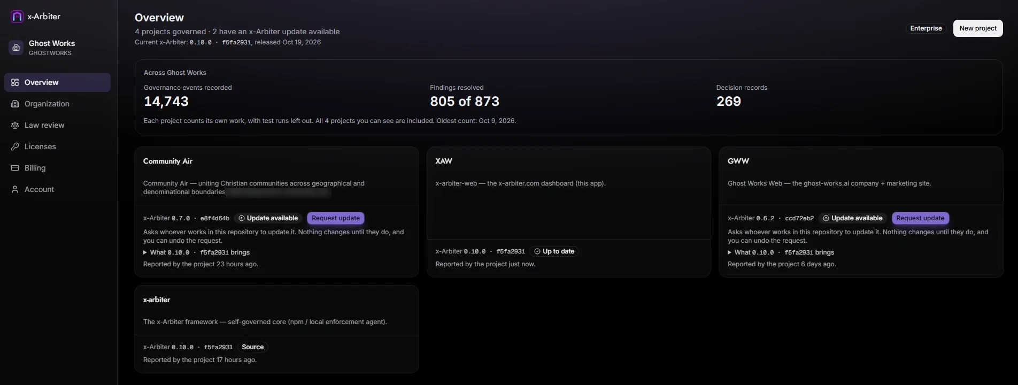Click the Enterprise plan badge
Viewport: 1018px width, 385px height.
point(926,28)
